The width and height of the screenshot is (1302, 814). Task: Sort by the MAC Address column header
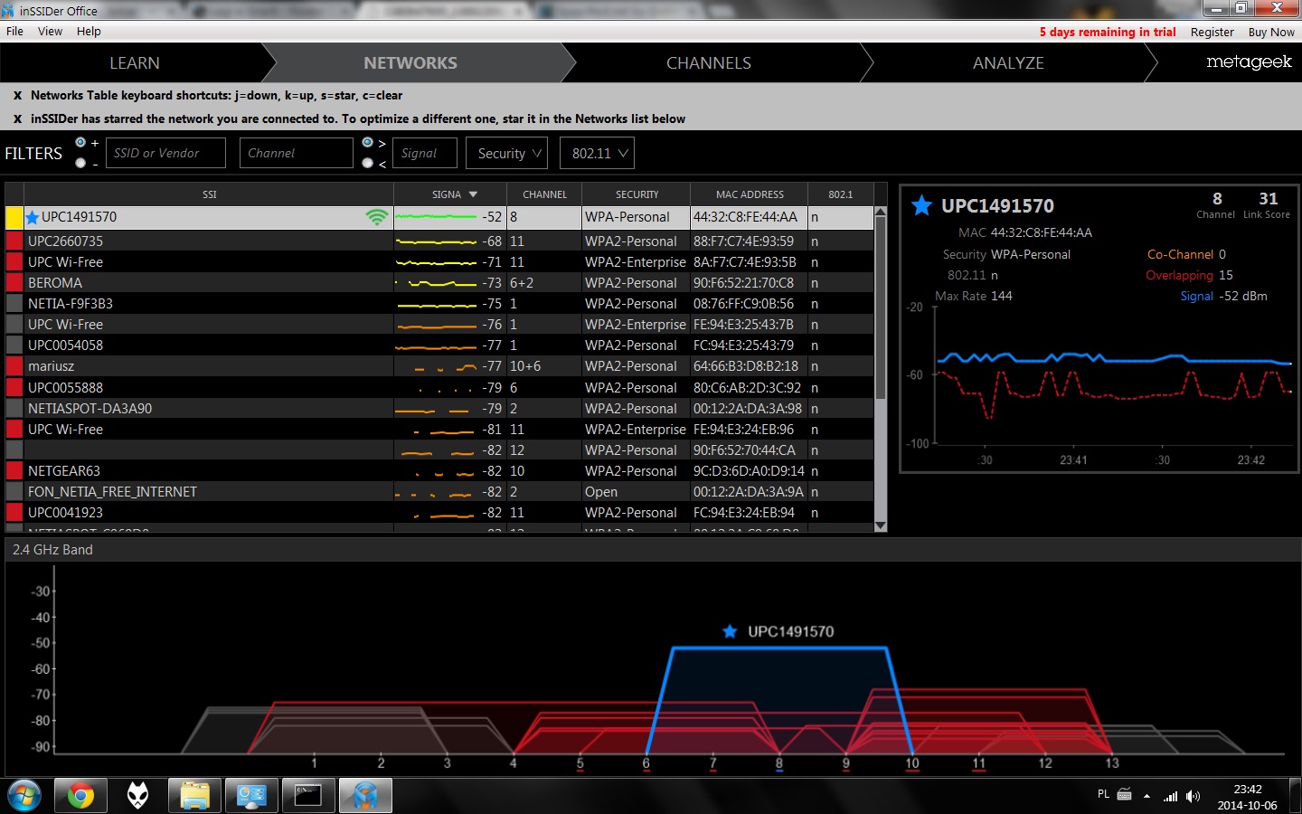750,194
